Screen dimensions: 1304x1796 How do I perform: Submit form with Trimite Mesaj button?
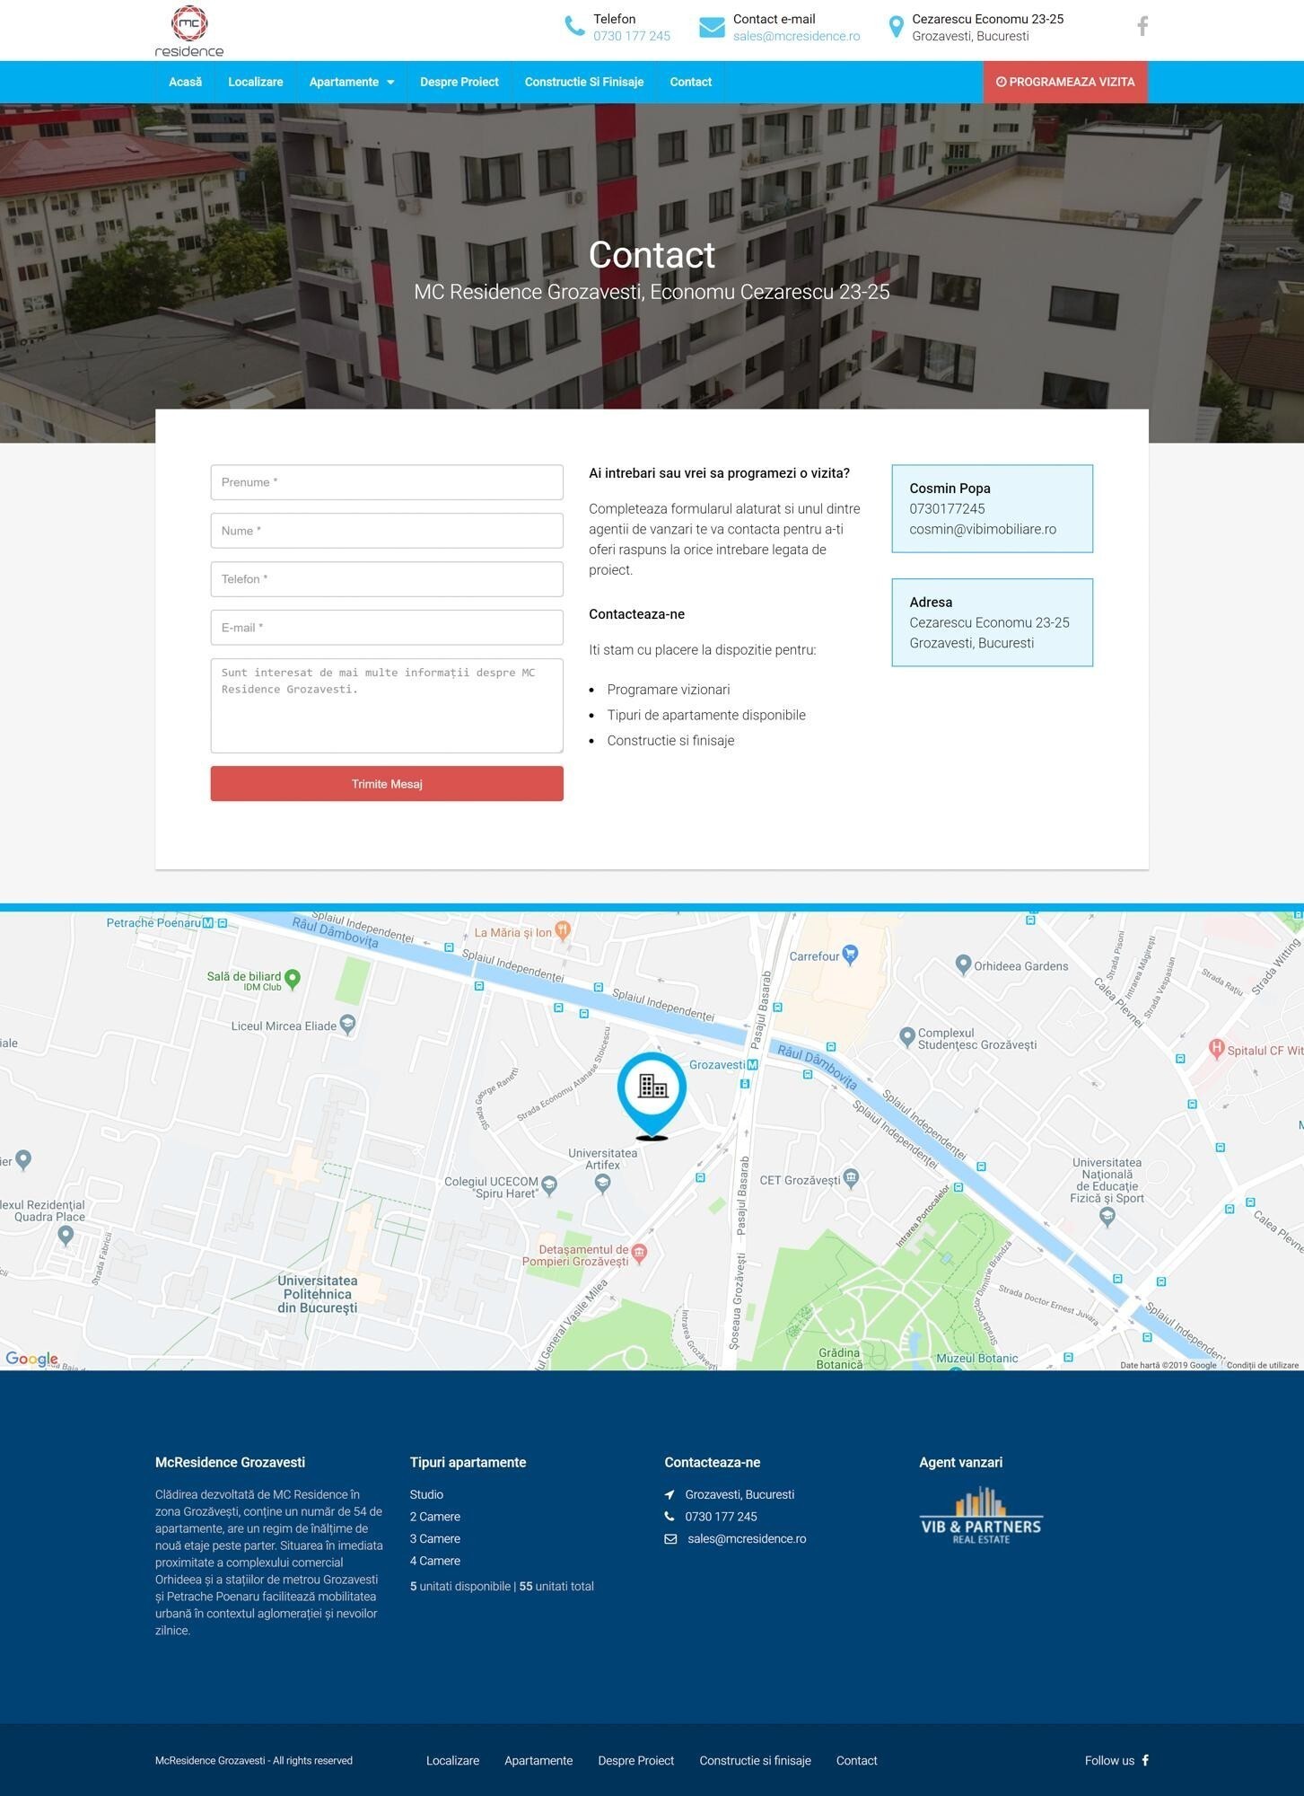[387, 784]
